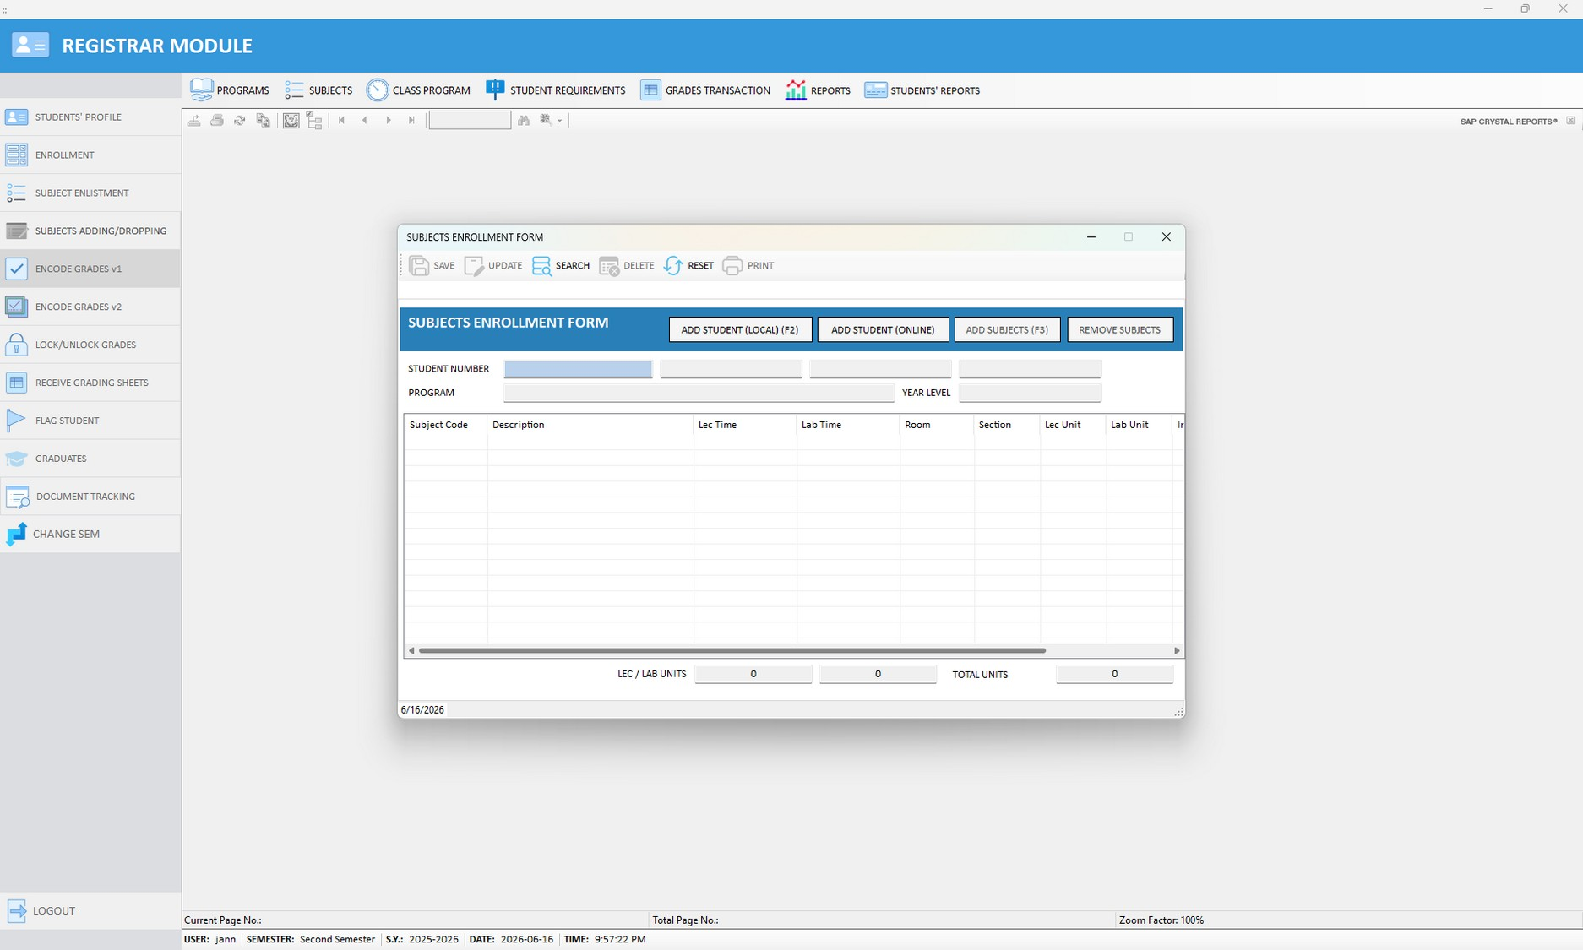This screenshot has height=950, width=1583.
Task: Click the grid's horizontal scrollbar thumb
Action: pyautogui.click(x=732, y=650)
